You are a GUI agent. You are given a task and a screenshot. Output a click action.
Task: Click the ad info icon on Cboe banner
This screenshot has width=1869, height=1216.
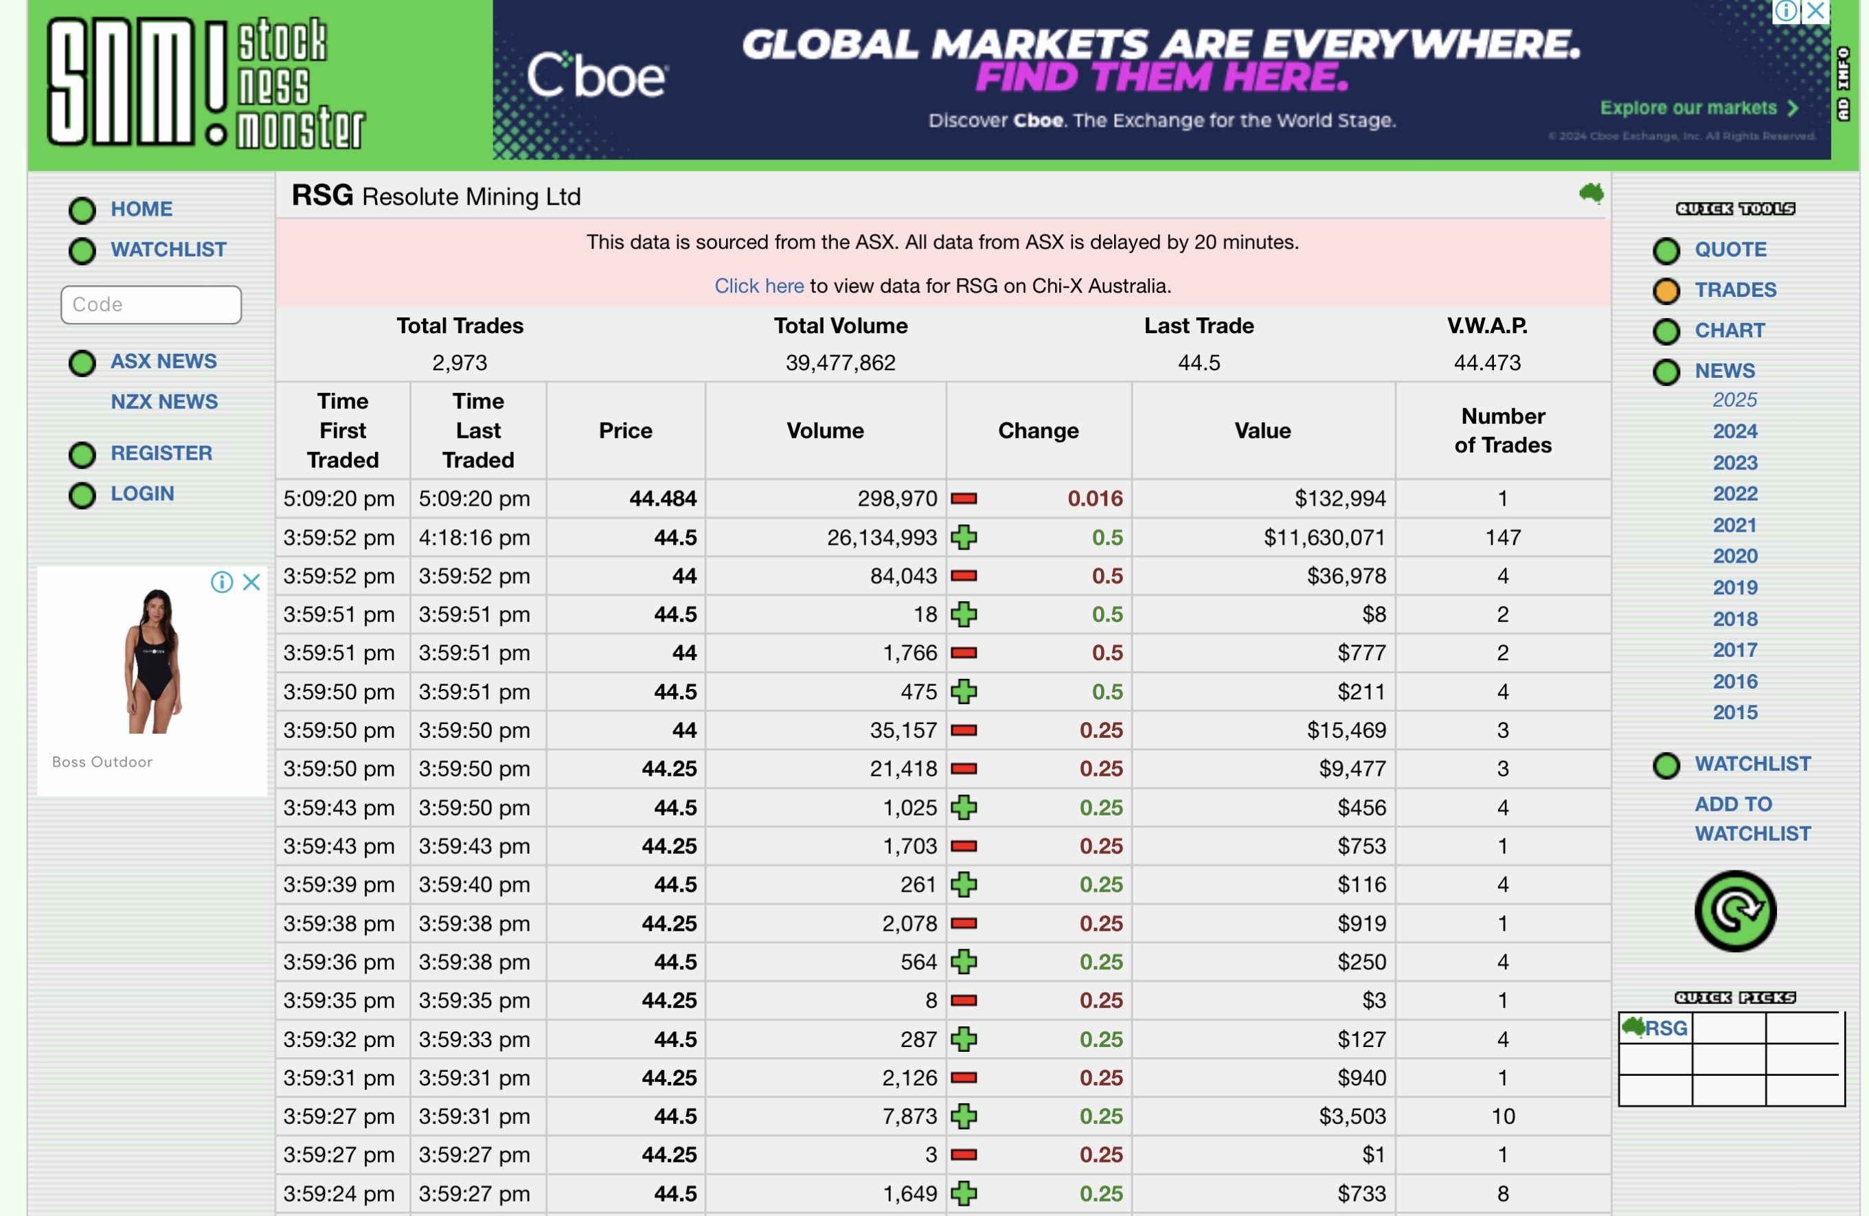tap(1785, 10)
